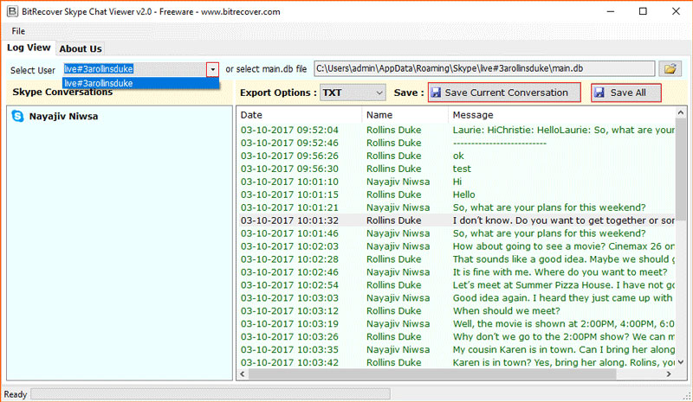This screenshot has width=693, height=402.
Task: Select 'That sounds like a good idea' message
Action: tap(457, 259)
